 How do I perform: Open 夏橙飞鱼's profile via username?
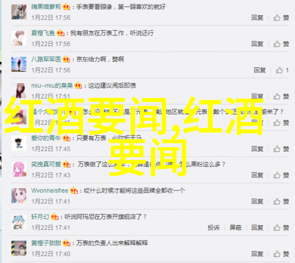pos(43,33)
